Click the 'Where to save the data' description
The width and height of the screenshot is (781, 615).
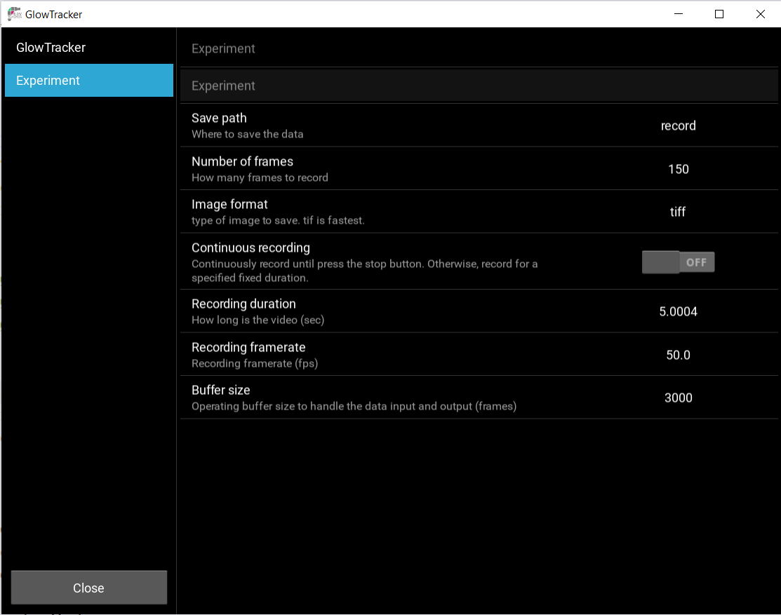tap(248, 135)
